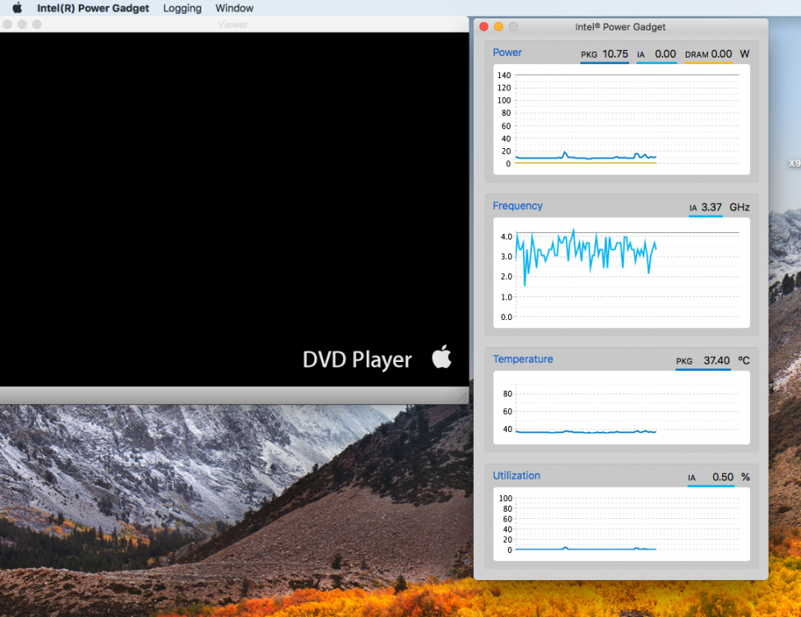The height and width of the screenshot is (617, 801).
Task: Click the PKG label in Power header
Action: point(589,54)
